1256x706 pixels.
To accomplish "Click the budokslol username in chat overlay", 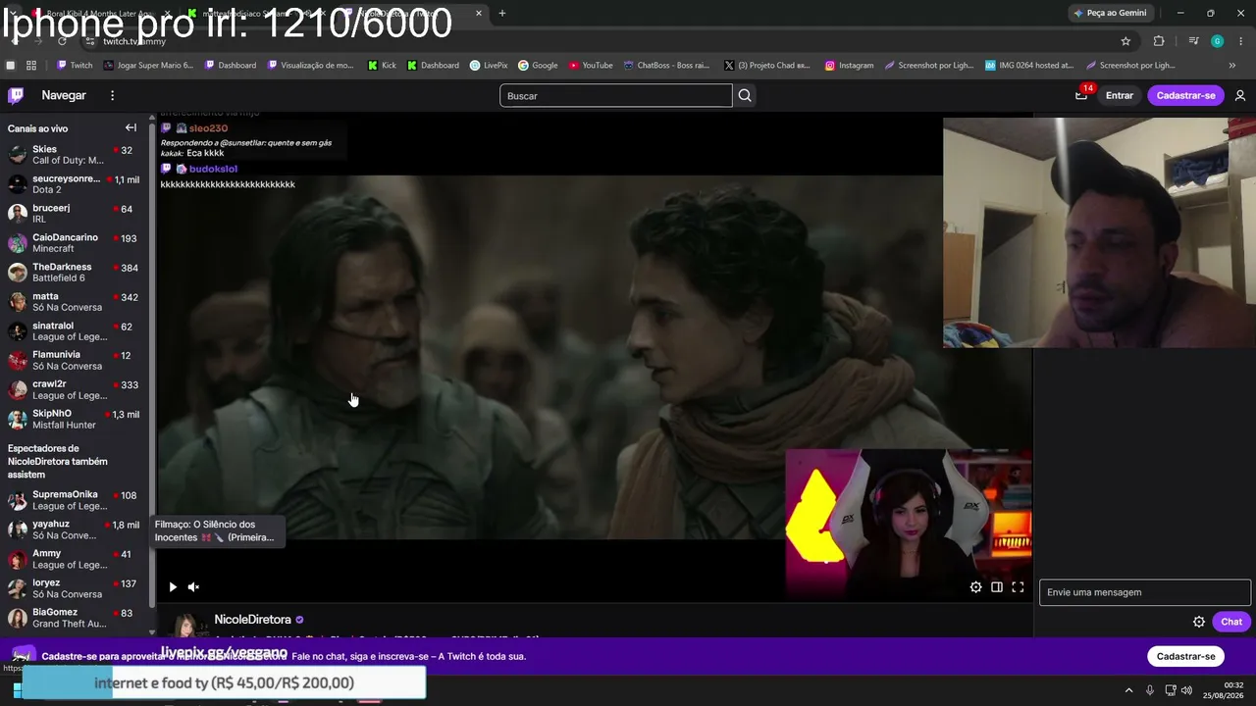I will click(213, 169).
